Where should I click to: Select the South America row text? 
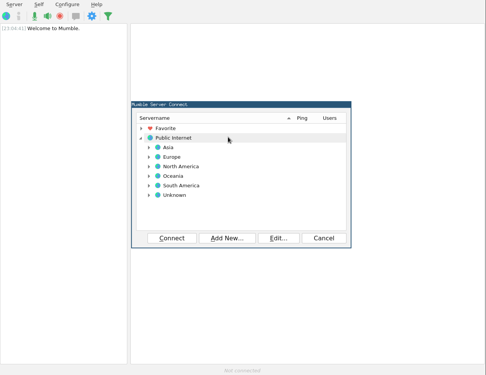pyautogui.click(x=181, y=186)
